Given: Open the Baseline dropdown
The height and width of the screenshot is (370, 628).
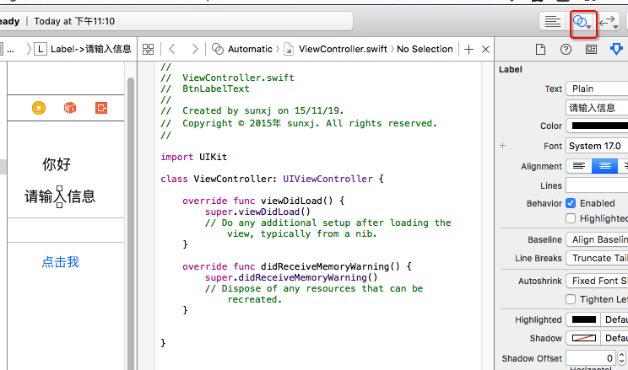Looking at the screenshot, I should pos(597,239).
